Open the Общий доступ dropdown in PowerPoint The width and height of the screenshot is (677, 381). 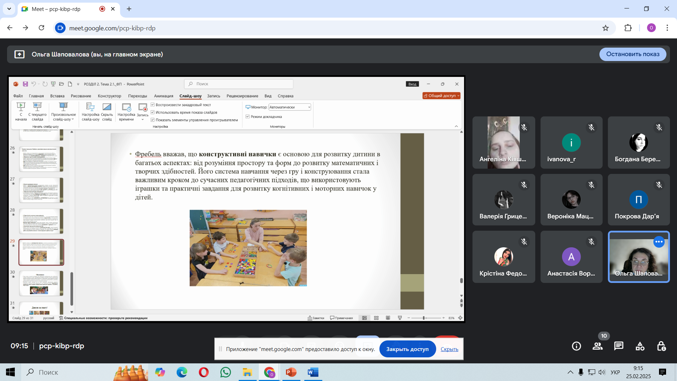pos(441,96)
